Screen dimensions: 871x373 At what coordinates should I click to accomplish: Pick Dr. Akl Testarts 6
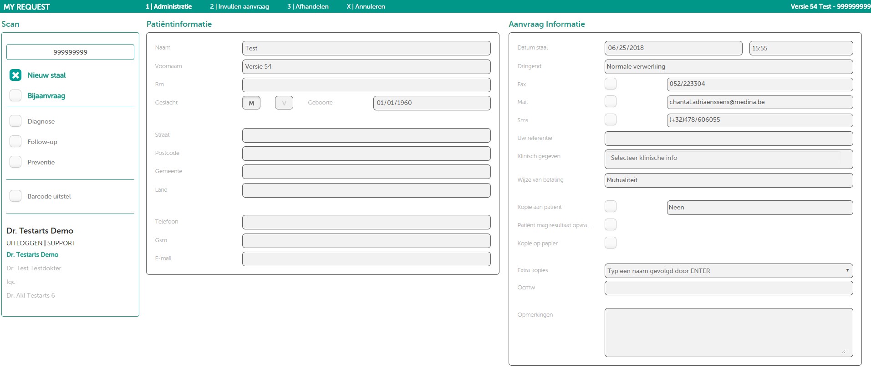tap(31, 295)
